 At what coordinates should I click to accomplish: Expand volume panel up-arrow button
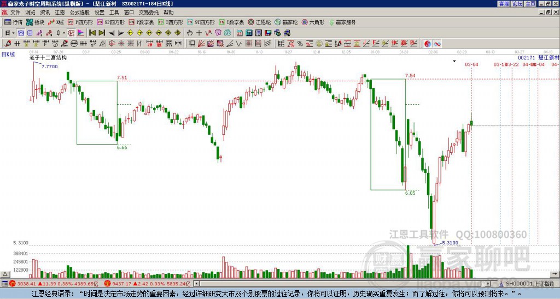4,274
